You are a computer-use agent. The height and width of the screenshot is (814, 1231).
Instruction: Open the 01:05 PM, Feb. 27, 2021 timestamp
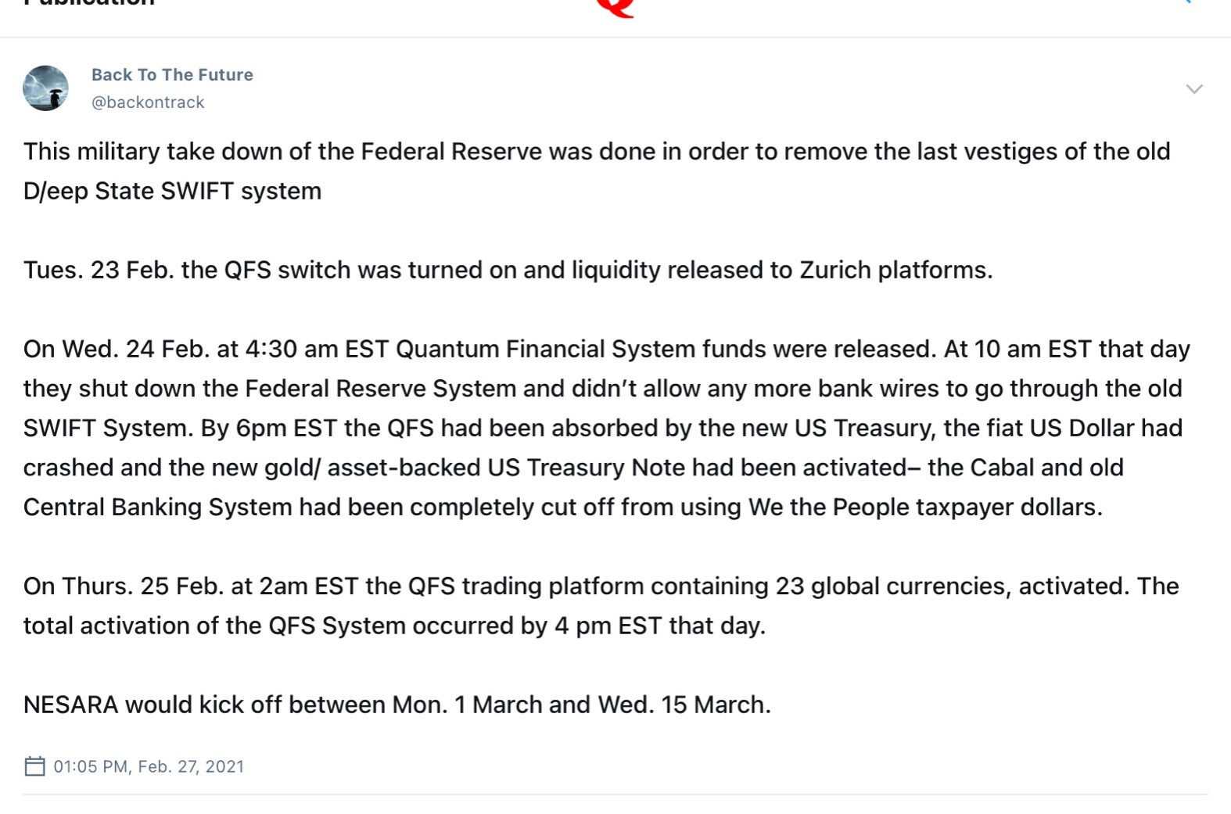point(149,766)
